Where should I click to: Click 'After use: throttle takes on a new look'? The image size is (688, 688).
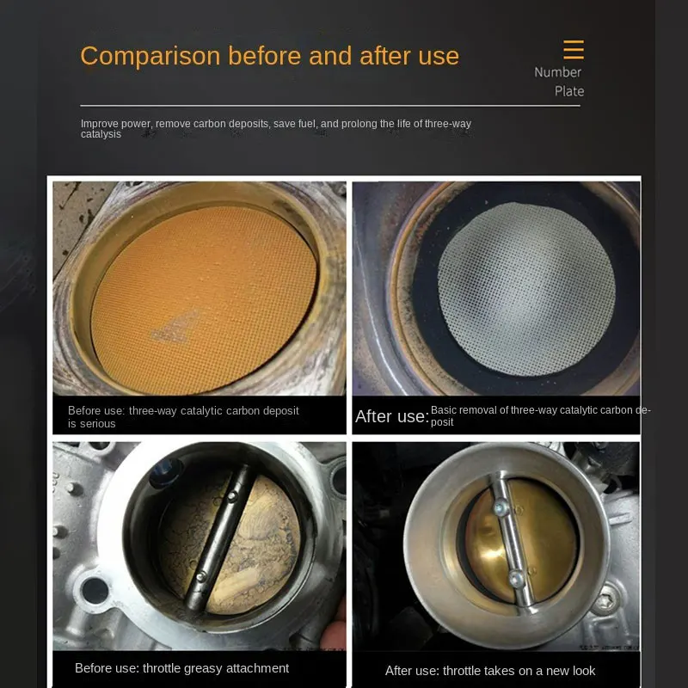pyautogui.click(x=490, y=671)
